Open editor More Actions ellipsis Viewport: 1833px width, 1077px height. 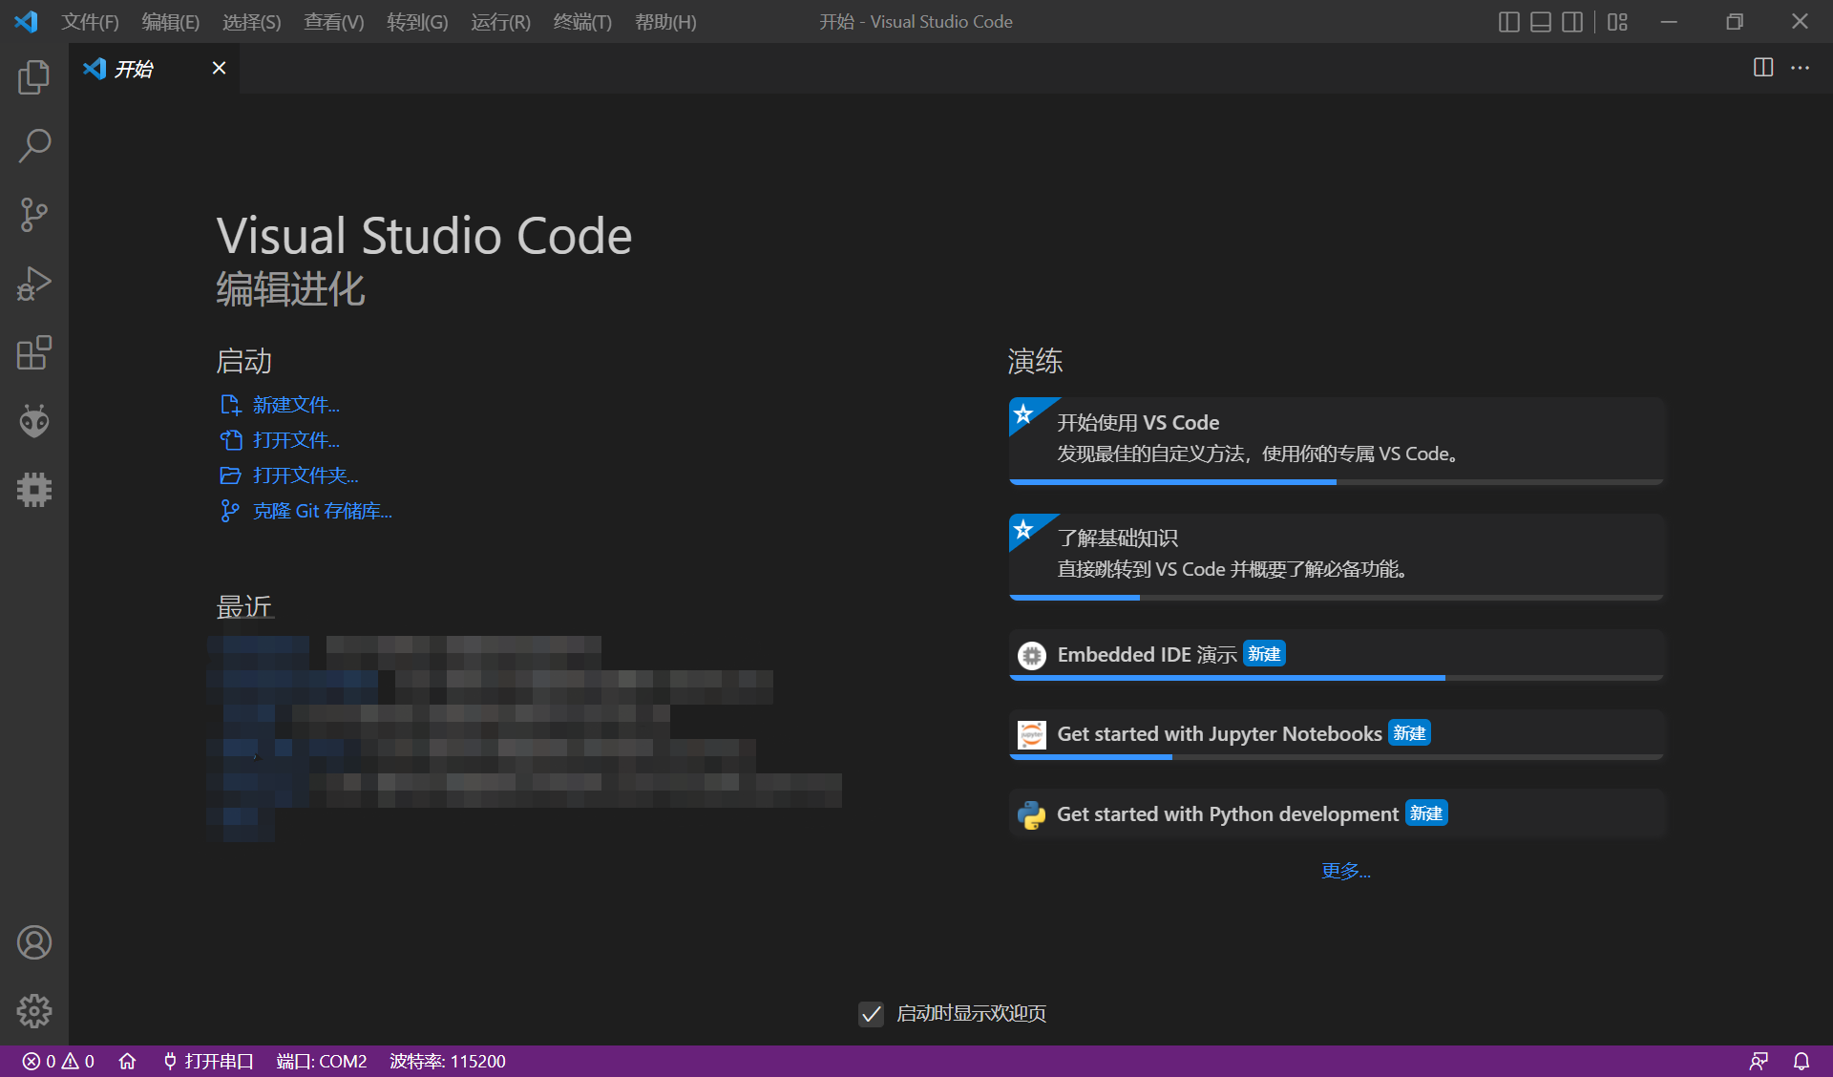point(1800,68)
